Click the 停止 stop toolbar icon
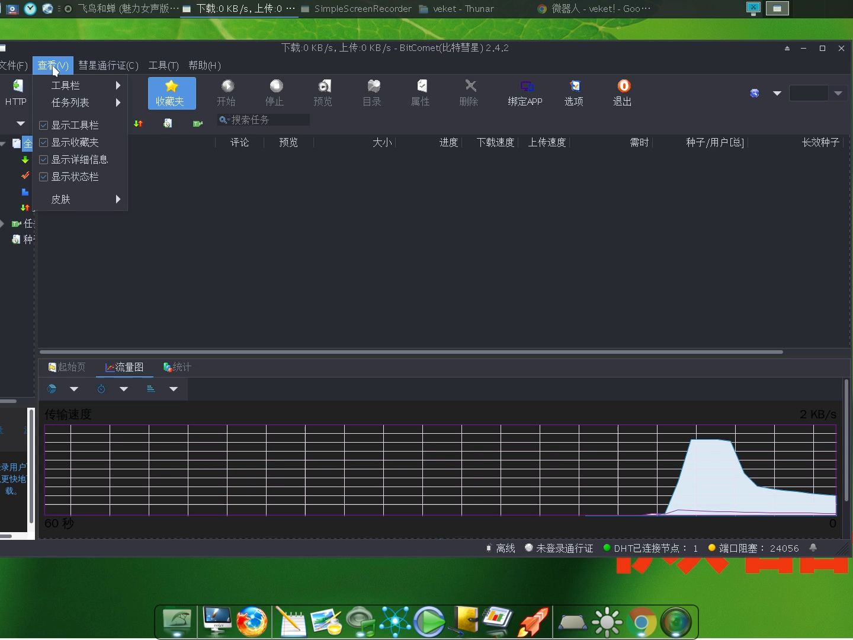 tap(275, 93)
